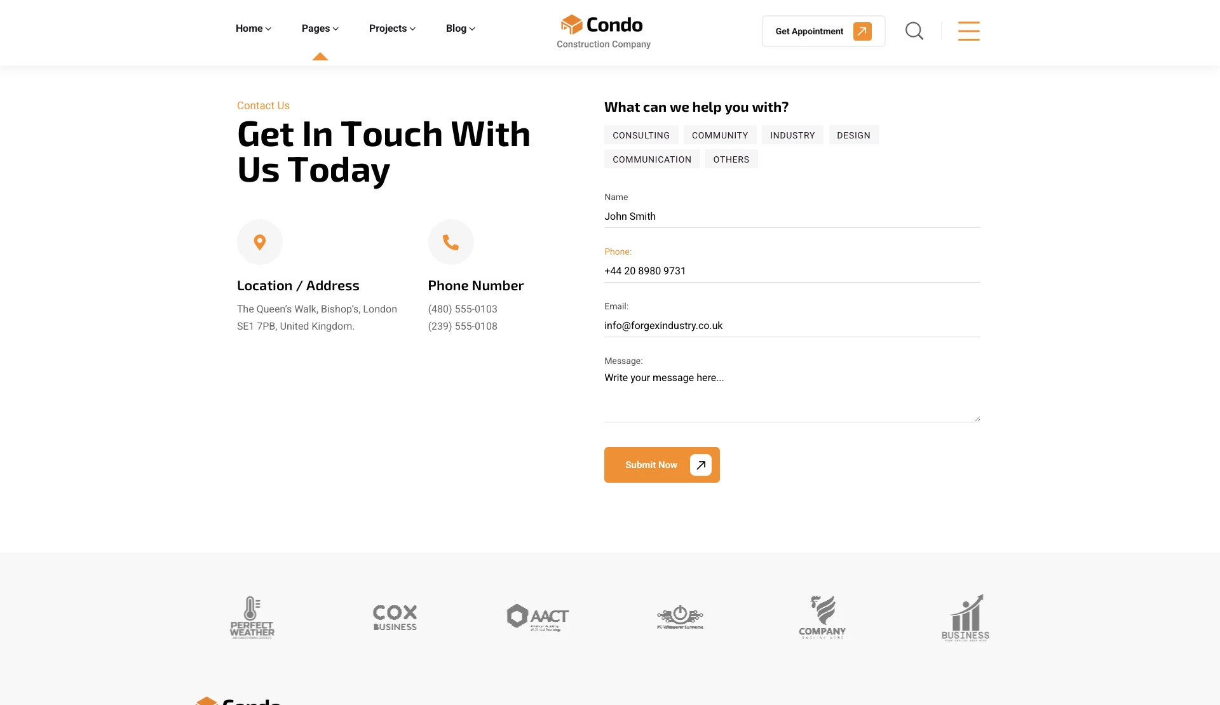Viewport: 1220px width, 705px height.
Task: Click the AACT partner logo
Action: coord(538,617)
